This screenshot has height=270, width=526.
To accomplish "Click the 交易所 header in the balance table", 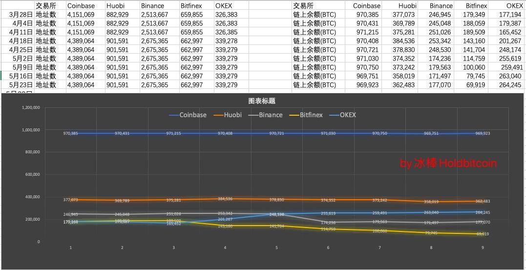I will [318, 6].
